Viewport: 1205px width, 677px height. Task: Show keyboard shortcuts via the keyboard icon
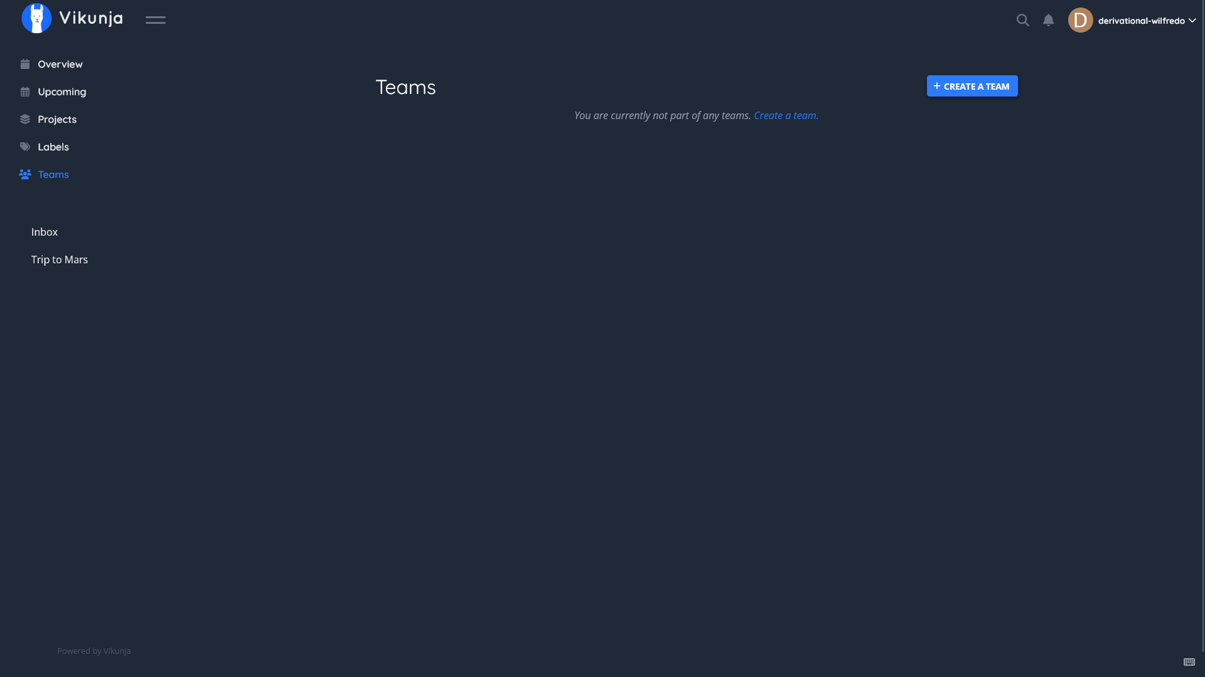1189,662
